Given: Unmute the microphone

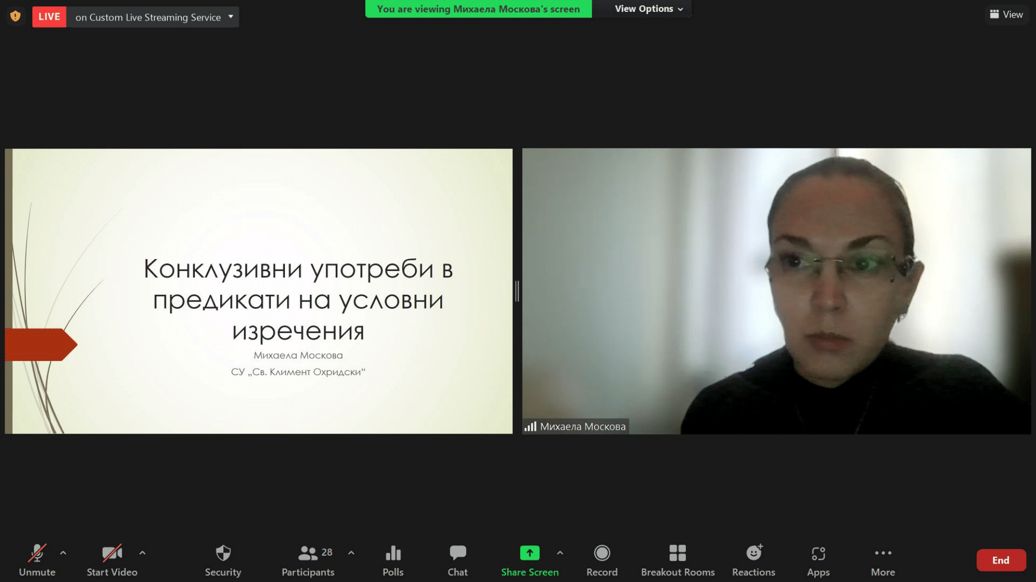Looking at the screenshot, I should tap(37, 554).
